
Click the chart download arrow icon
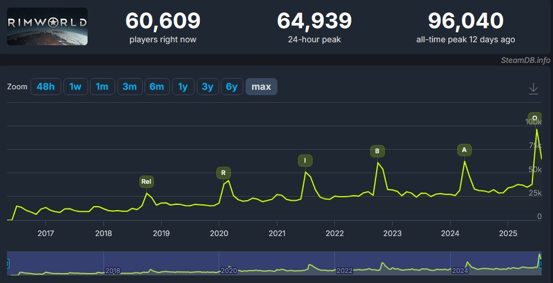(x=533, y=89)
